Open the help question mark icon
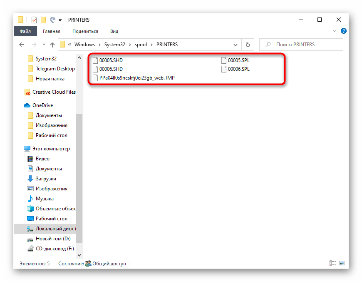 click(344, 31)
